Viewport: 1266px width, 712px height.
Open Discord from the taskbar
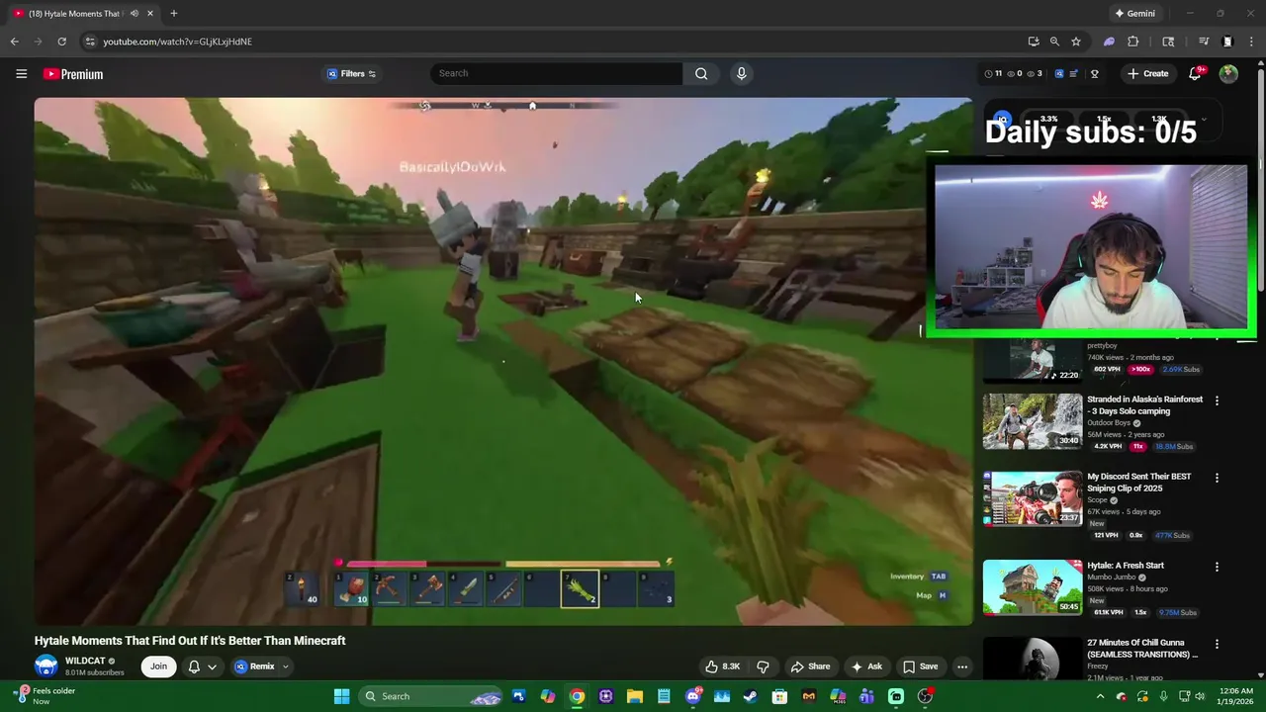(693, 696)
